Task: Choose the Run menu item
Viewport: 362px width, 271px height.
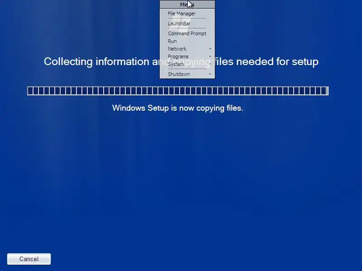Action: (187, 41)
